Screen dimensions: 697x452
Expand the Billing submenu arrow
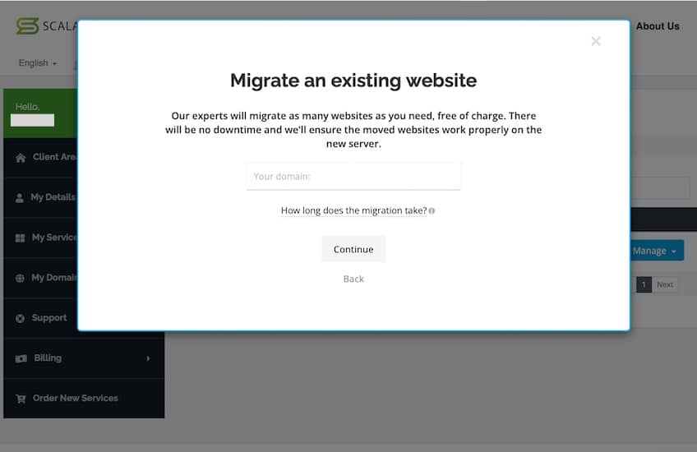coord(149,358)
